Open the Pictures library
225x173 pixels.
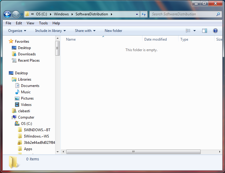(27, 98)
